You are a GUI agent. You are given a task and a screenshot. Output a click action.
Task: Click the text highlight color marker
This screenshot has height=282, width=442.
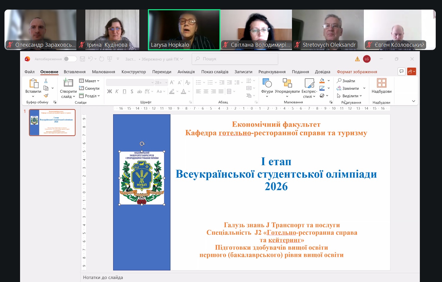pyautogui.click(x=172, y=91)
